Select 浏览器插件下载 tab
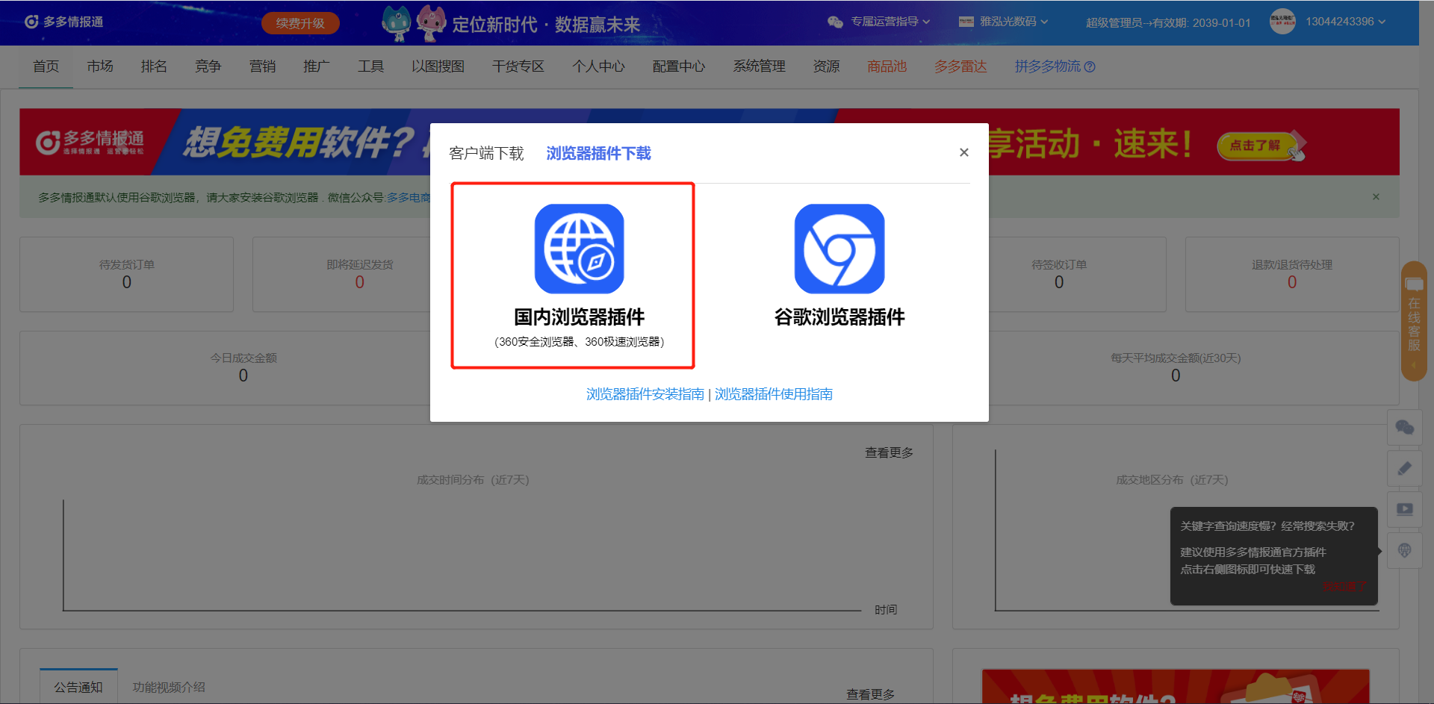Viewport: 1434px width, 704px height. point(598,154)
